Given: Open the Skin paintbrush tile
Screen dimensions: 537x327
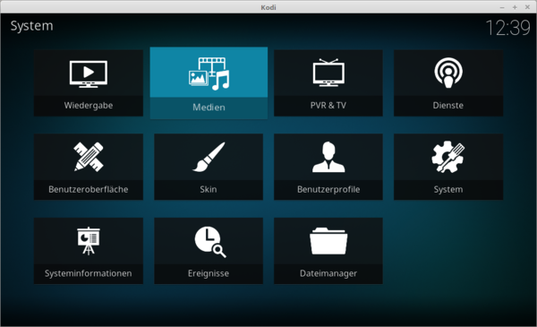Looking at the screenshot, I should pos(209,167).
